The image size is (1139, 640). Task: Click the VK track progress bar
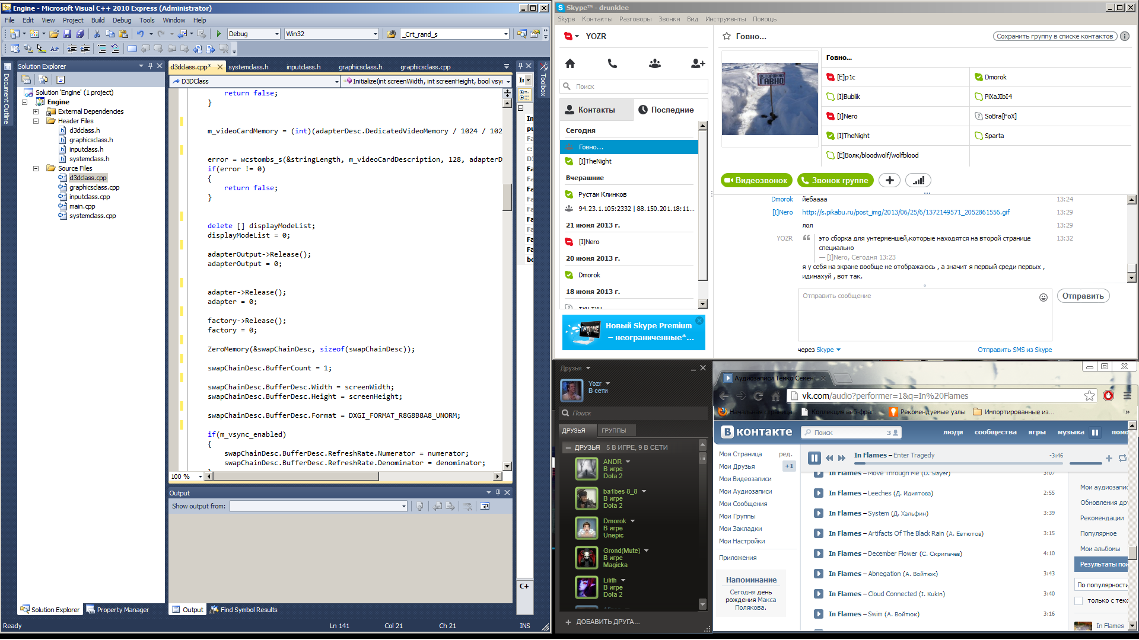point(949,463)
